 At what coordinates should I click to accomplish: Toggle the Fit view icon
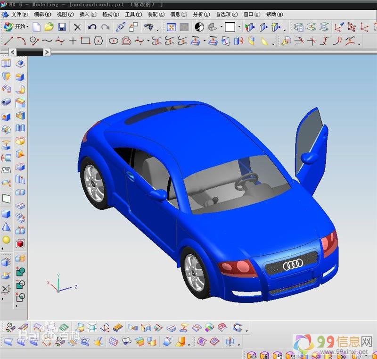[172, 27]
